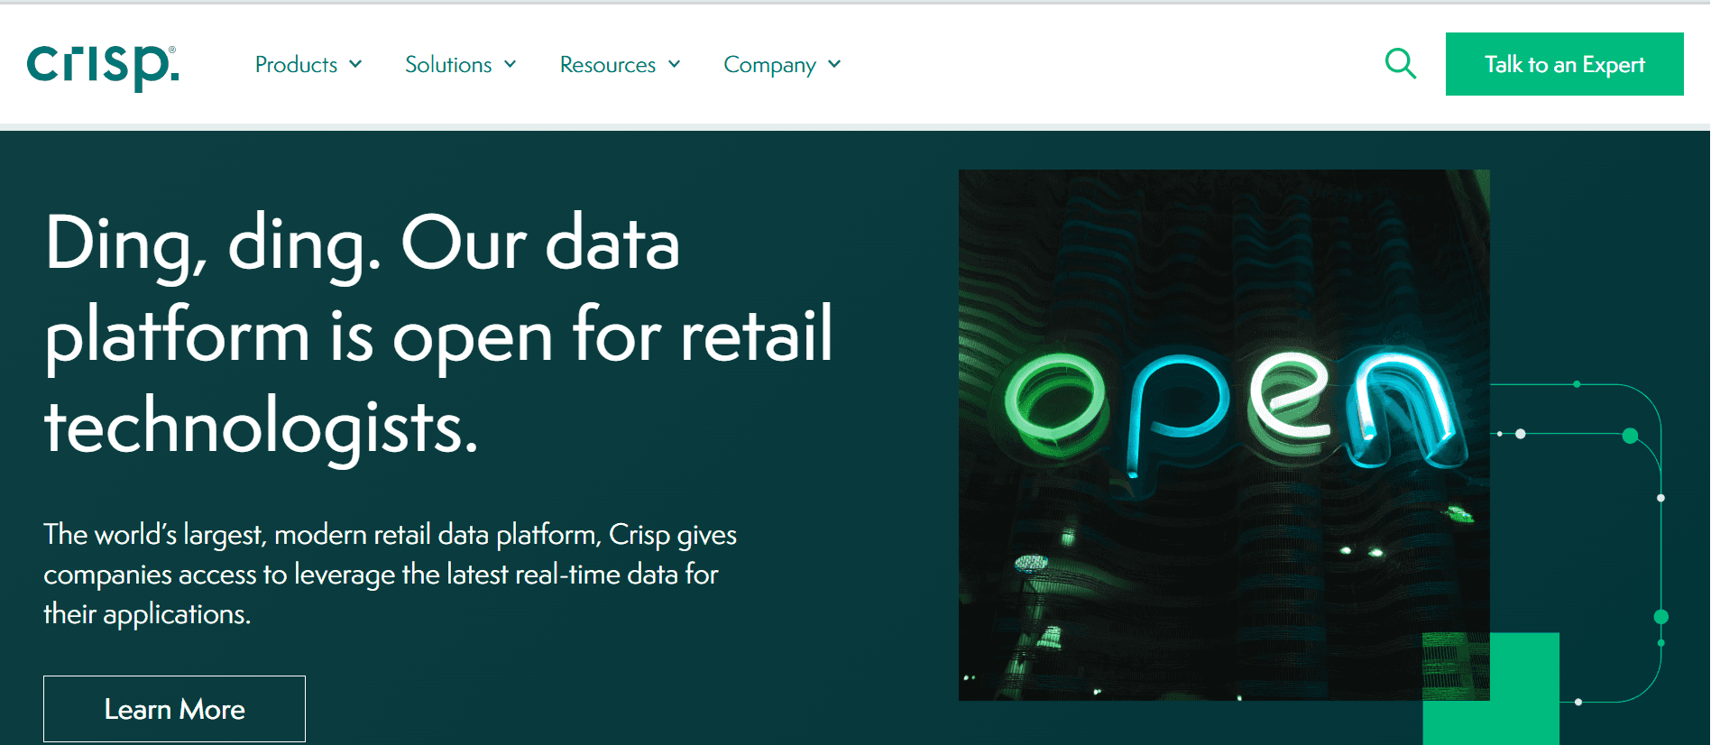
Task: Expand the Products chevron arrow
Action: 355,64
